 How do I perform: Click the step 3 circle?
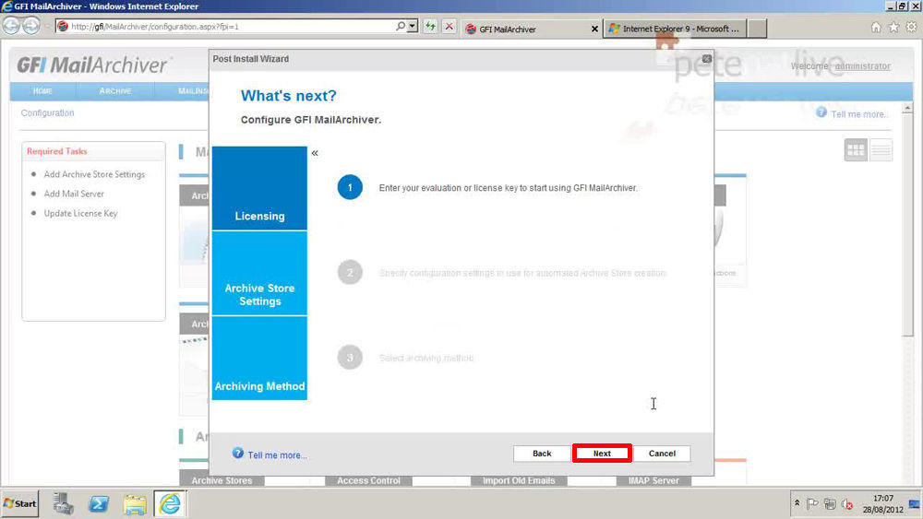point(350,358)
